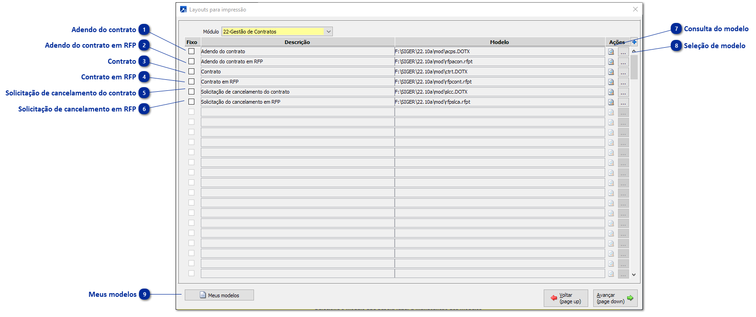Click the ellipsis button on the F:\SIGER\22.10a\mod\ctrt.DOTX row
The height and width of the screenshot is (317, 756).
(624, 72)
